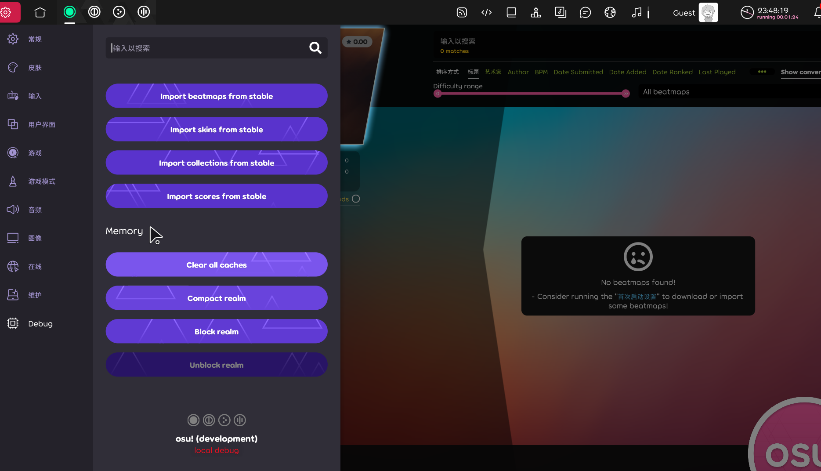This screenshot has width=821, height=471.
Task: Click Block realm button
Action: (x=217, y=331)
